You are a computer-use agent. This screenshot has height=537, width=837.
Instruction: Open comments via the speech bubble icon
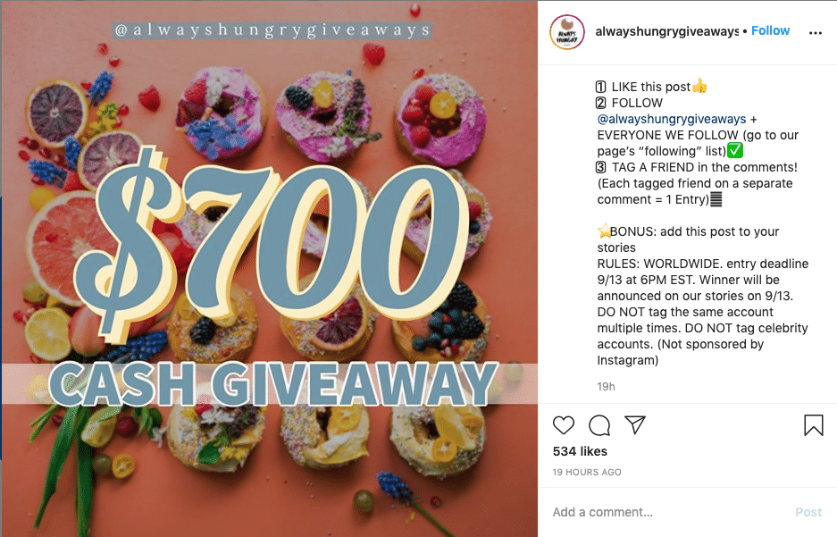click(x=599, y=425)
